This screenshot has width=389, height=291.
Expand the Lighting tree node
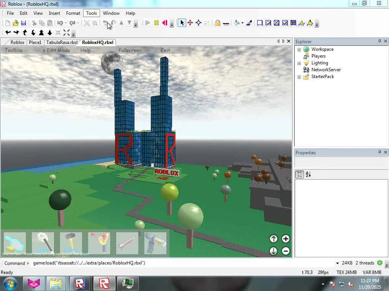tap(299, 63)
